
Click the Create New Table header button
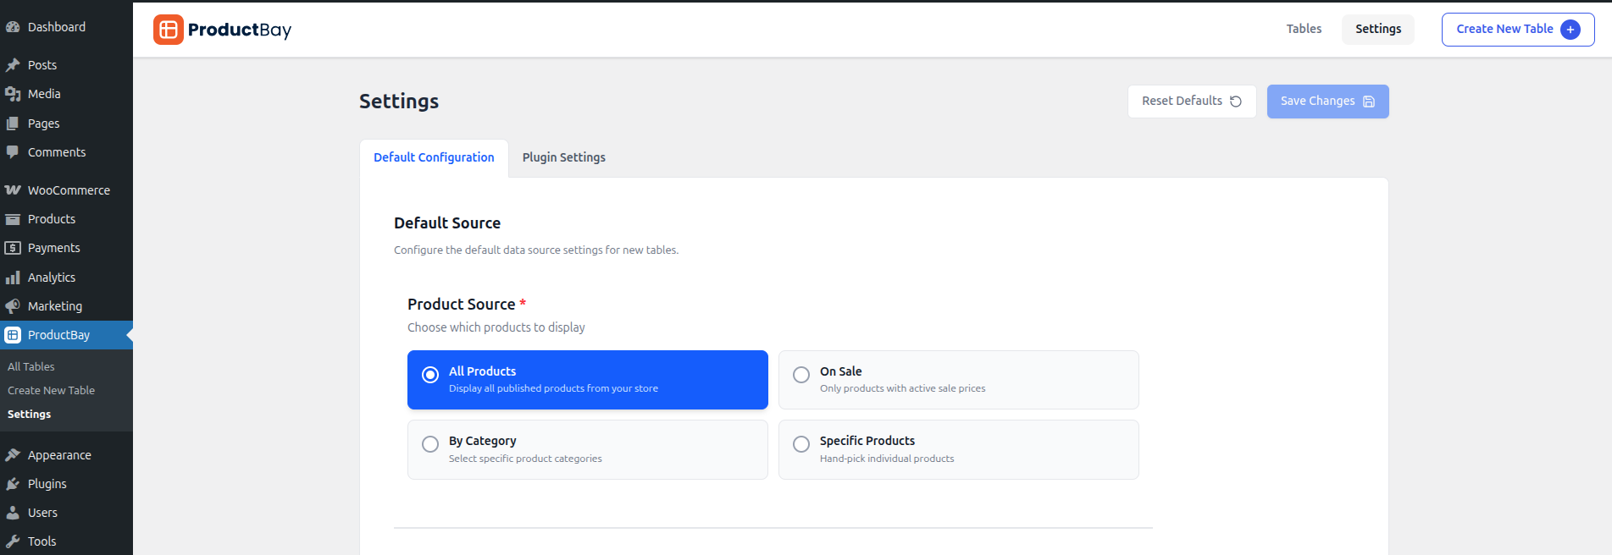pos(1518,30)
